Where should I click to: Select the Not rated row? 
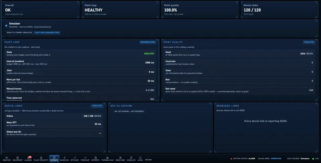(x=239, y=90)
